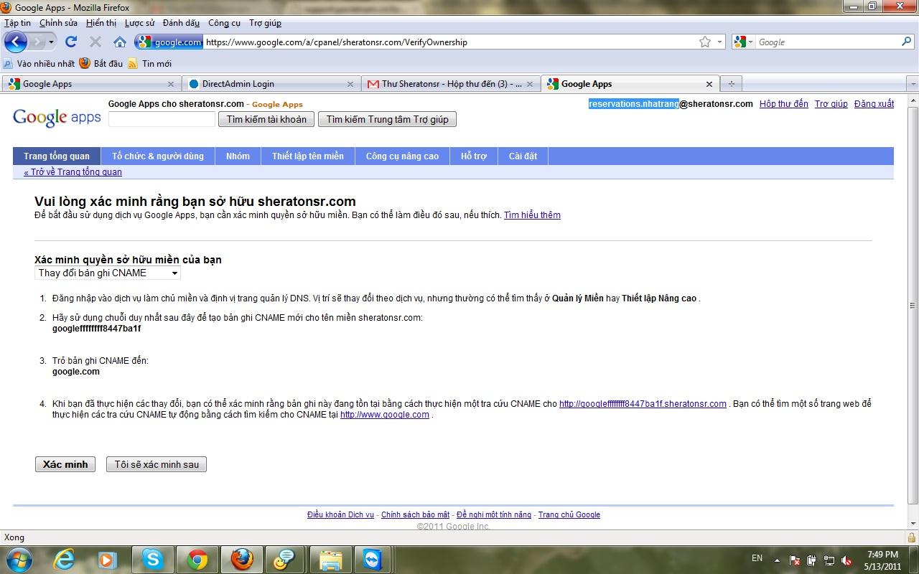Open the Hộp thư đến link
The width and height of the screenshot is (919, 574).
(784, 104)
